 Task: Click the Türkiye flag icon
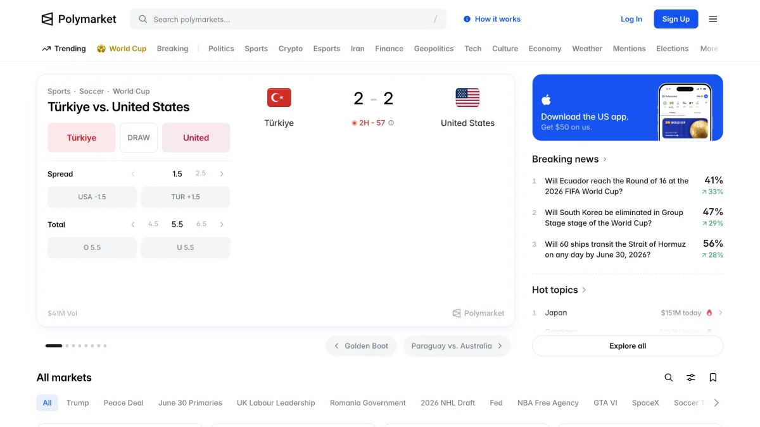click(279, 97)
